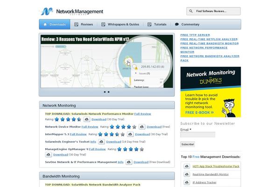Click Download link for SevOne (Free Download)
This screenshot has width=280, height=187.
coord(141,162)
